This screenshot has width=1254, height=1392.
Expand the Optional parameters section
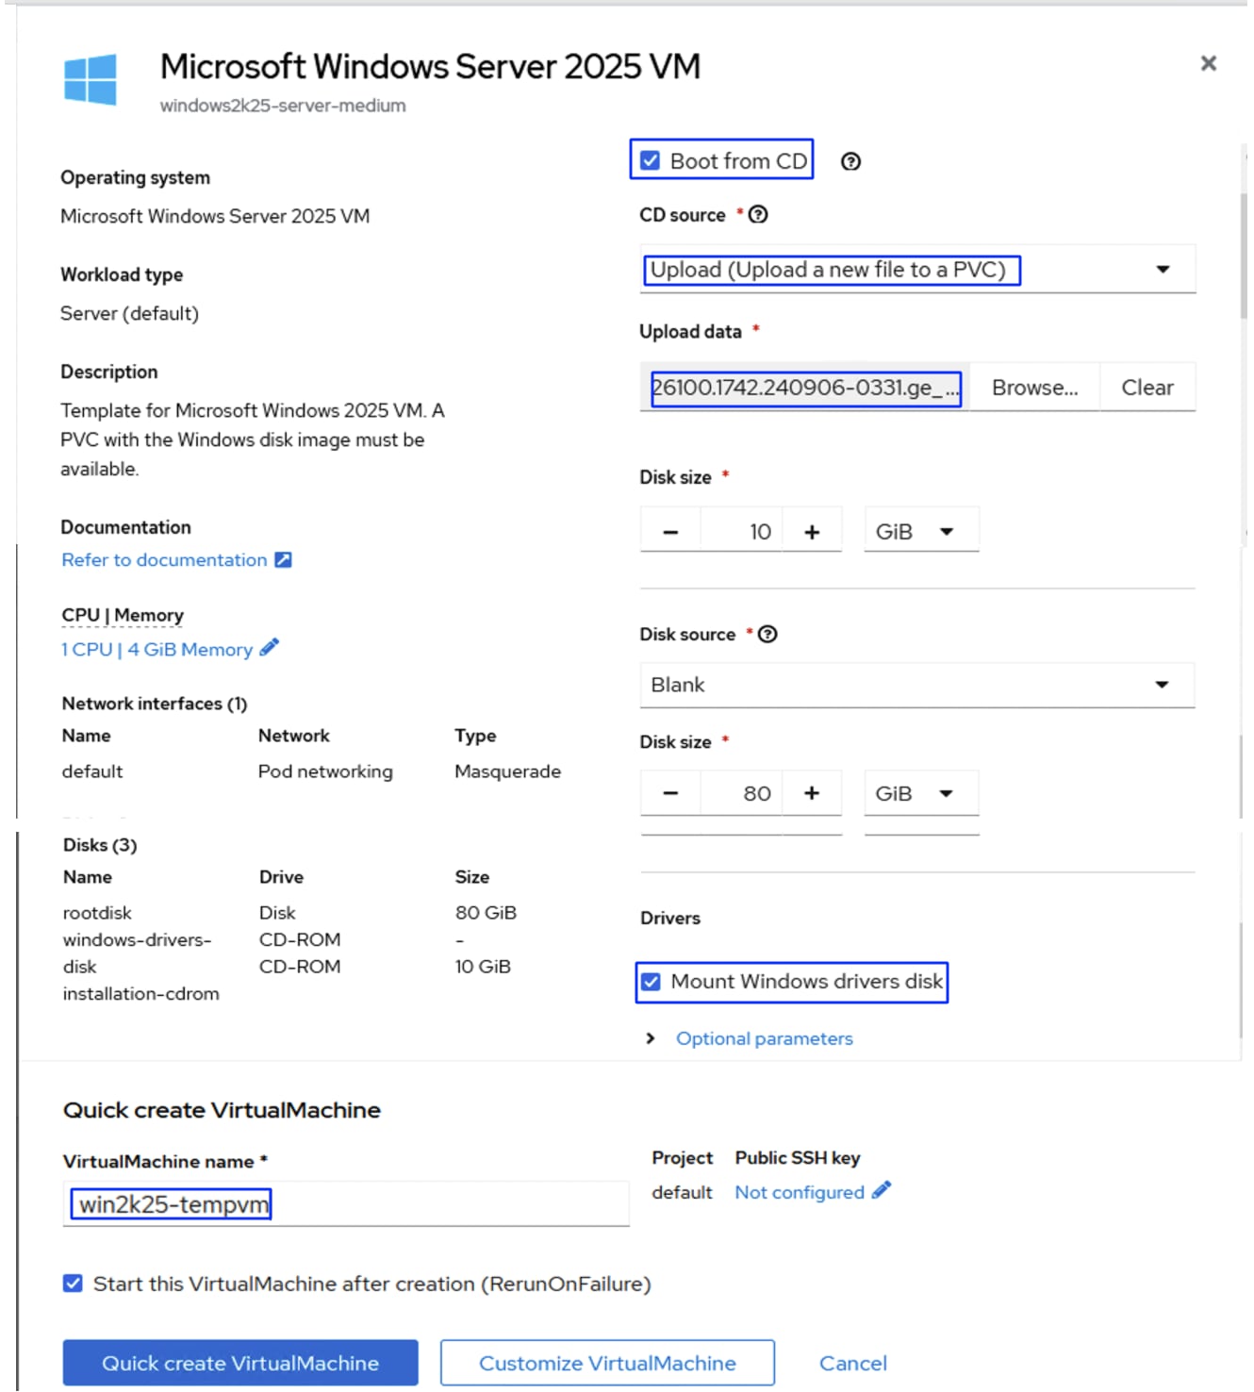(764, 1038)
